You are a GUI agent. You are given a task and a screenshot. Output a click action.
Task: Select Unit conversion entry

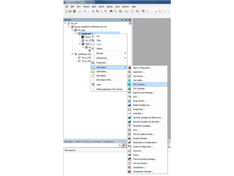click(147, 163)
